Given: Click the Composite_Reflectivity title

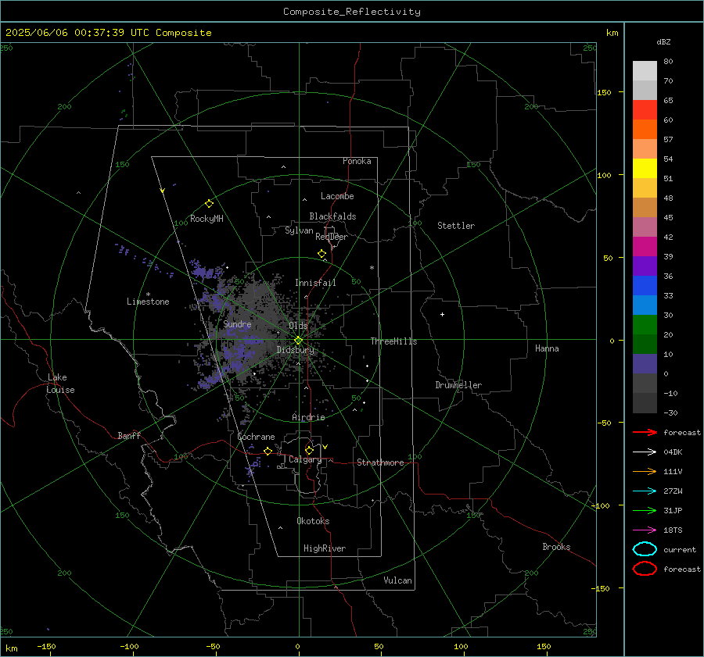Looking at the screenshot, I should 351,12.
